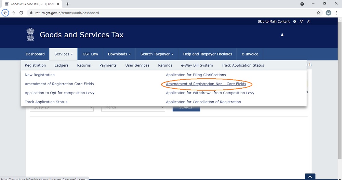342x180 pixels.
Task: Click the Goods and Services Tax title
Action: tap(82, 35)
